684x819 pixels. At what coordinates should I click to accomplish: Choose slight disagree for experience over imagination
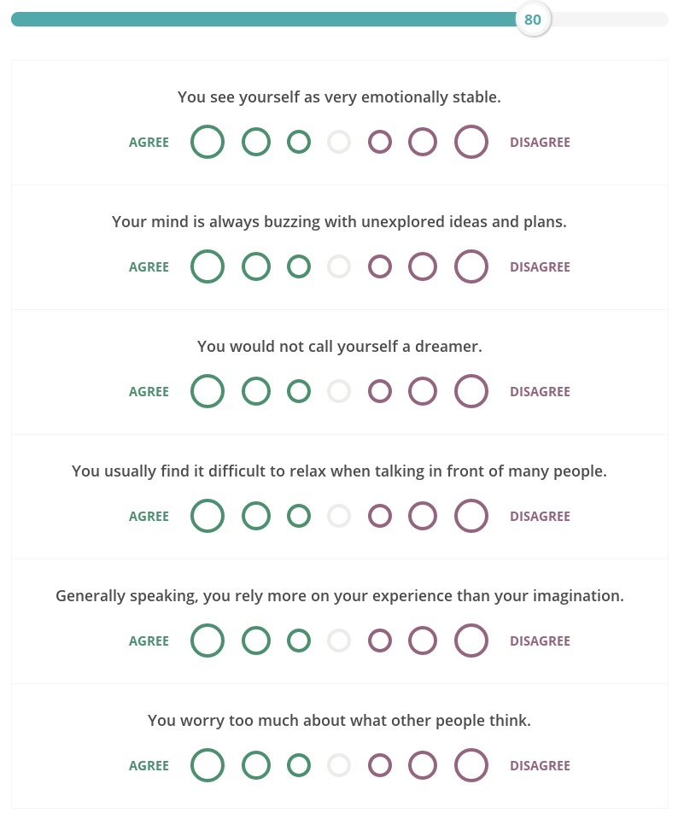pos(380,641)
